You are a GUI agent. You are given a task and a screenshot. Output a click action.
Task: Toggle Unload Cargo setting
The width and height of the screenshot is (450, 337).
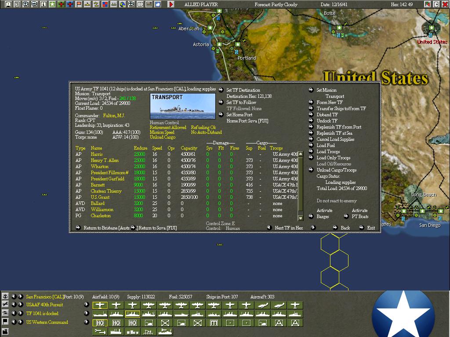point(163,137)
